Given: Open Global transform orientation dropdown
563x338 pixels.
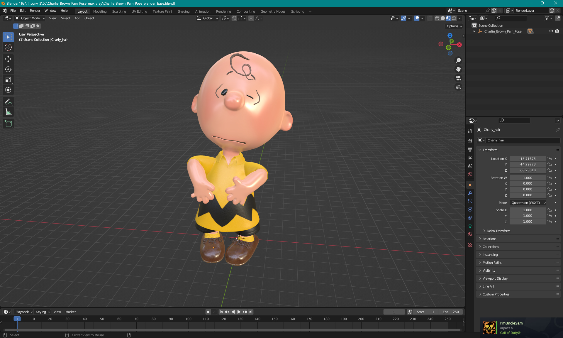Looking at the screenshot, I should (208, 18).
